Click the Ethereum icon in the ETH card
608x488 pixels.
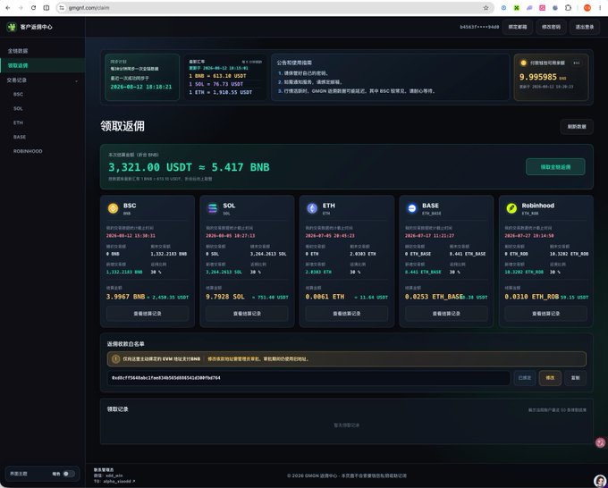pos(312,208)
